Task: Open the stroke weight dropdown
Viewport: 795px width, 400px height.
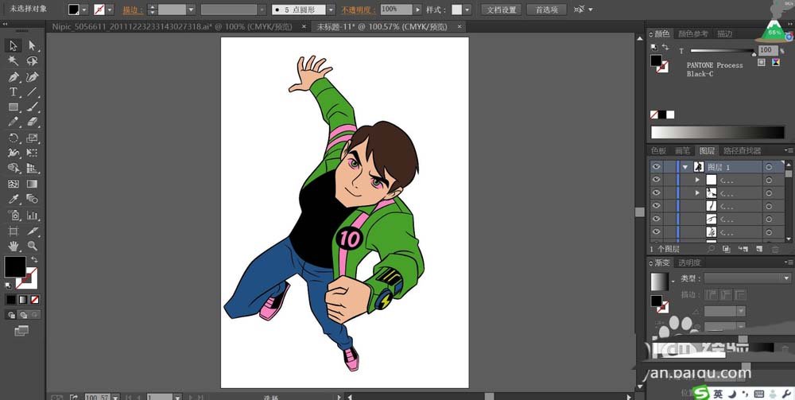Action: pos(191,10)
